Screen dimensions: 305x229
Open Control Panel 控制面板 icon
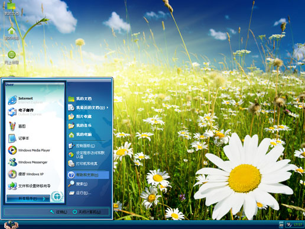[71, 146]
